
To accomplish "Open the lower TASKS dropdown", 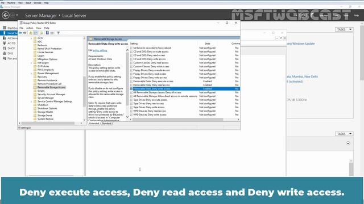I will point(344,134).
